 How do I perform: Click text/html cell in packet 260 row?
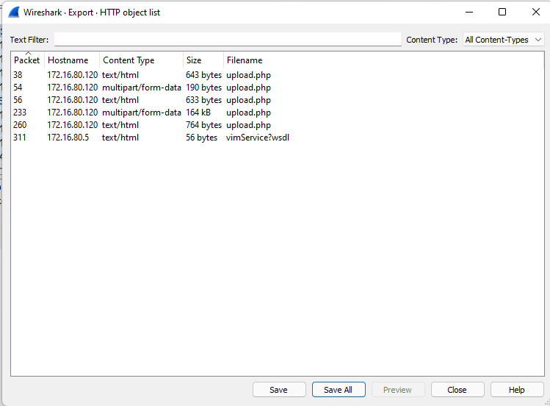120,125
